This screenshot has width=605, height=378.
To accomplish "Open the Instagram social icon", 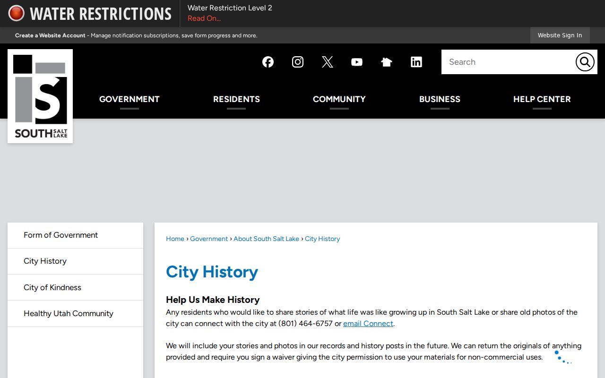I will 298,62.
